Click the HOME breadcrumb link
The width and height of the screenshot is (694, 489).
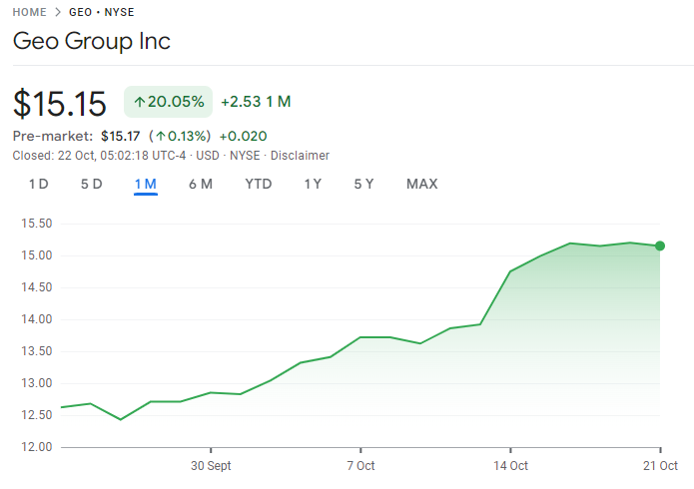click(x=30, y=12)
